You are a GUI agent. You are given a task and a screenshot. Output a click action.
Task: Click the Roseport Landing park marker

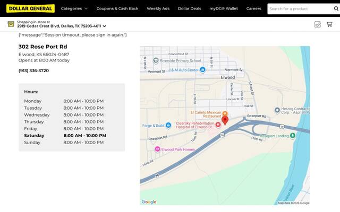[x=293, y=136]
